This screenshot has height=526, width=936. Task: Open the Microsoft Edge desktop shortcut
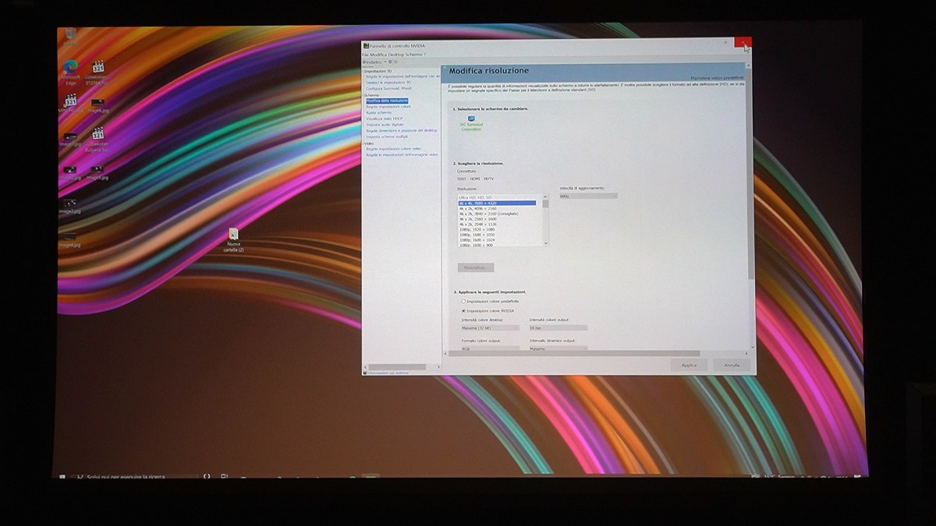70,71
